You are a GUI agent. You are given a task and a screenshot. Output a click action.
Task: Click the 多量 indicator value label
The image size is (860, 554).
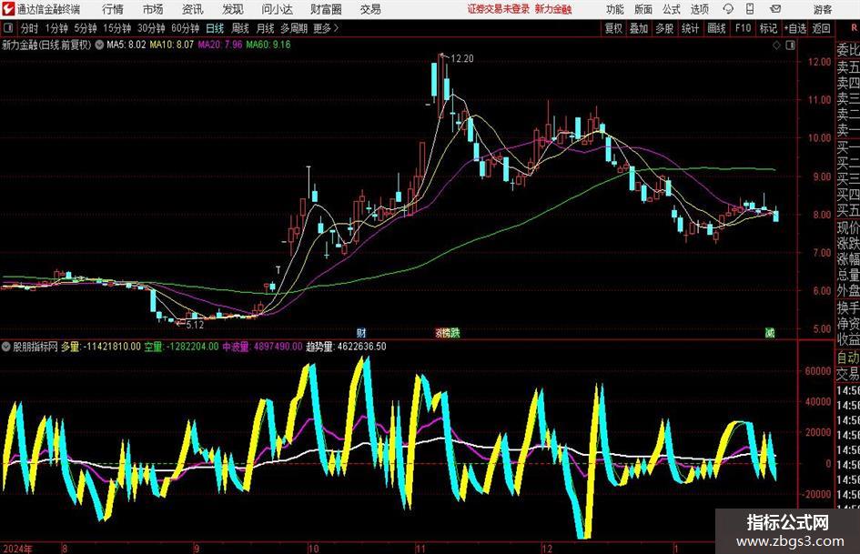(100, 347)
